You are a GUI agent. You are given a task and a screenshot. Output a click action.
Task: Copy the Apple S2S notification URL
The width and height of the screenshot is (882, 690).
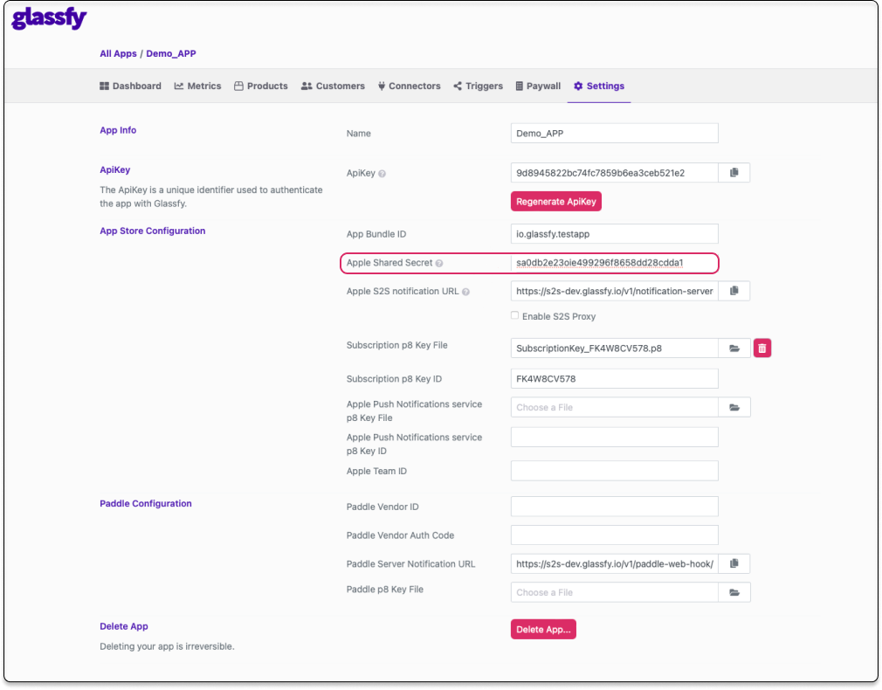734,291
